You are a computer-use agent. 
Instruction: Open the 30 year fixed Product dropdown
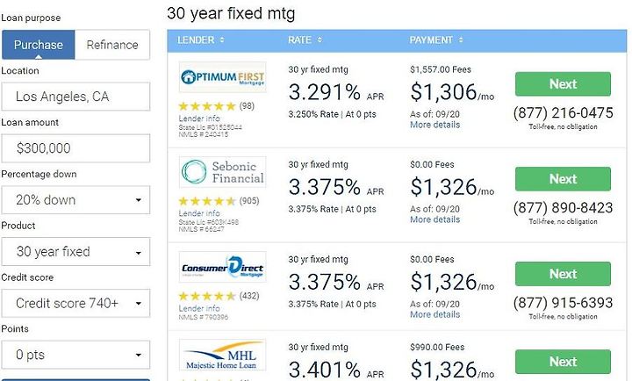tap(75, 252)
